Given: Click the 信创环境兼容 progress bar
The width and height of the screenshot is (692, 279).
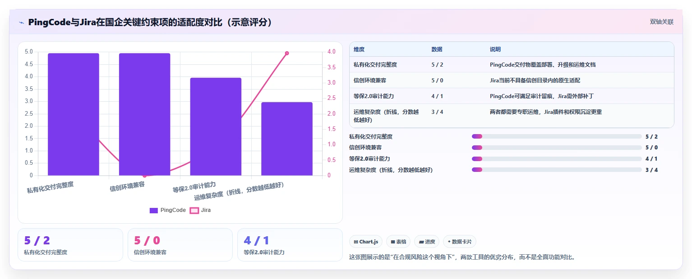Looking at the screenshot, I should click(x=557, y=148).
